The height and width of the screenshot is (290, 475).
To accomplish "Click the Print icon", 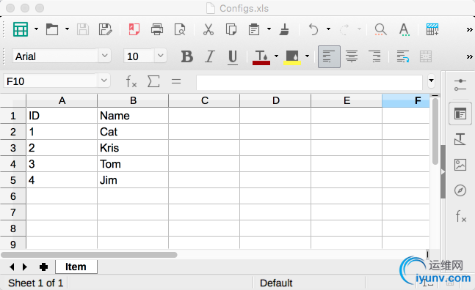I will tap(157, 29).
